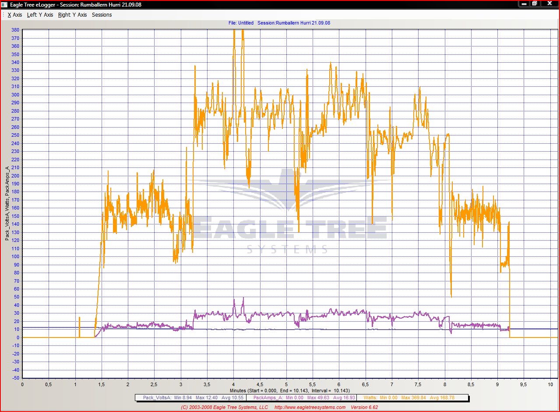Close the eLogger window

pyautogui.click(x=549, y=4)
